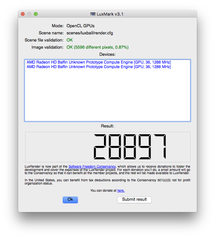Click the LuxMark v3.1 window title

click(x=110, y=14)
